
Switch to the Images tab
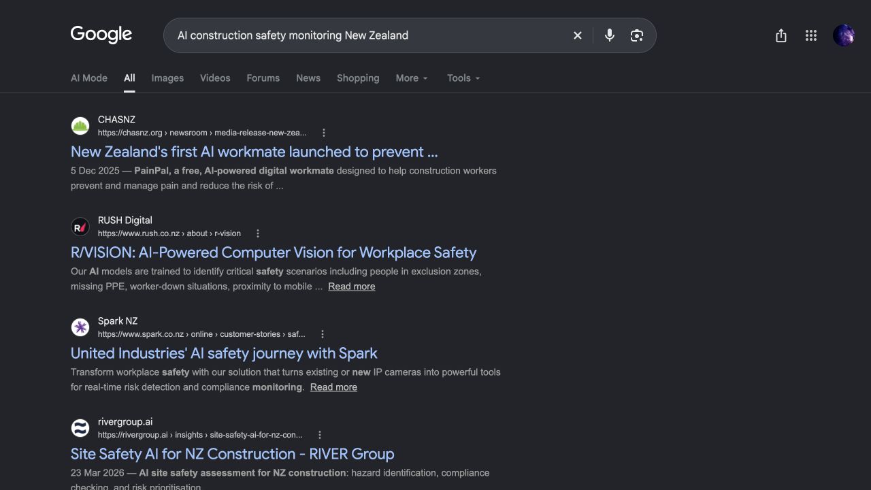click(x=167, y=78)
